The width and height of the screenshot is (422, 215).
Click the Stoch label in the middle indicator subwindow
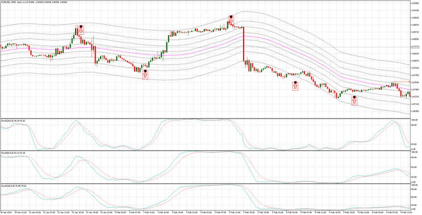click(13, 153)
